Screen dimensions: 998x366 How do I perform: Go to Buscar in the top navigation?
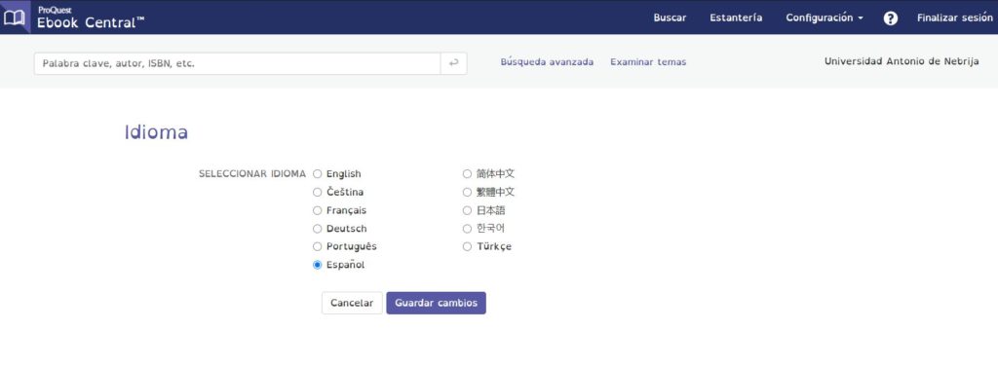[670, 18]
